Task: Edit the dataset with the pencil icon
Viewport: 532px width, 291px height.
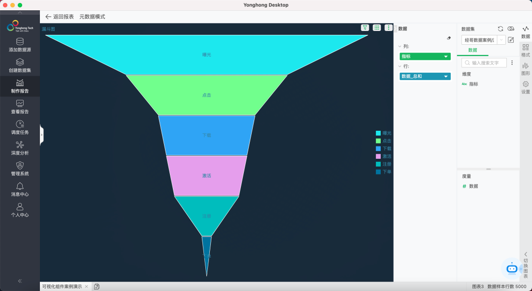Action: tap(511, 40)
